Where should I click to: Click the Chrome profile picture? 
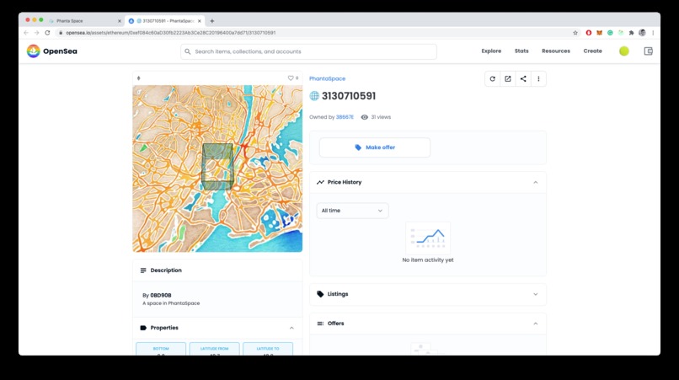coord(642,33)
